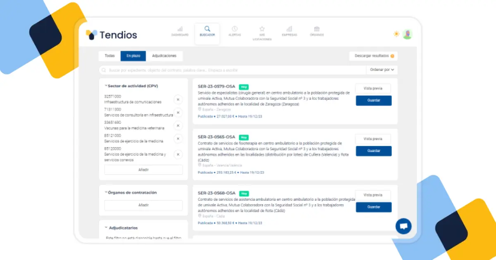
Task: Open the chat support bubble
Action: (x=403, y=226)
